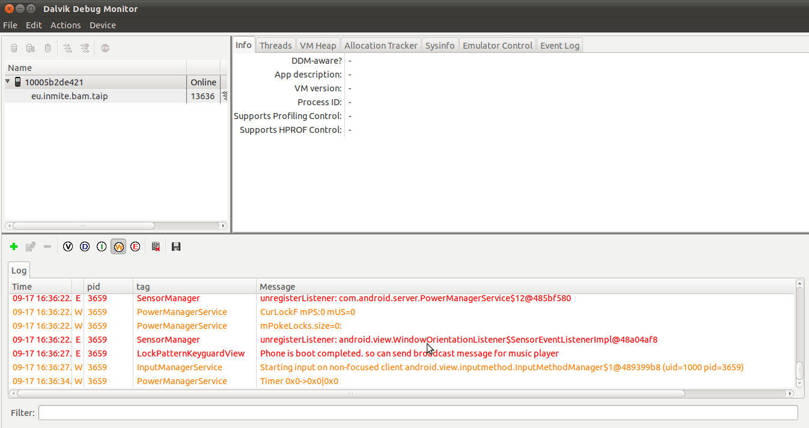The width and height of the screenshot is (809, 428).
Task: Switch to the Info tab
Action: (x=243, y=45)
